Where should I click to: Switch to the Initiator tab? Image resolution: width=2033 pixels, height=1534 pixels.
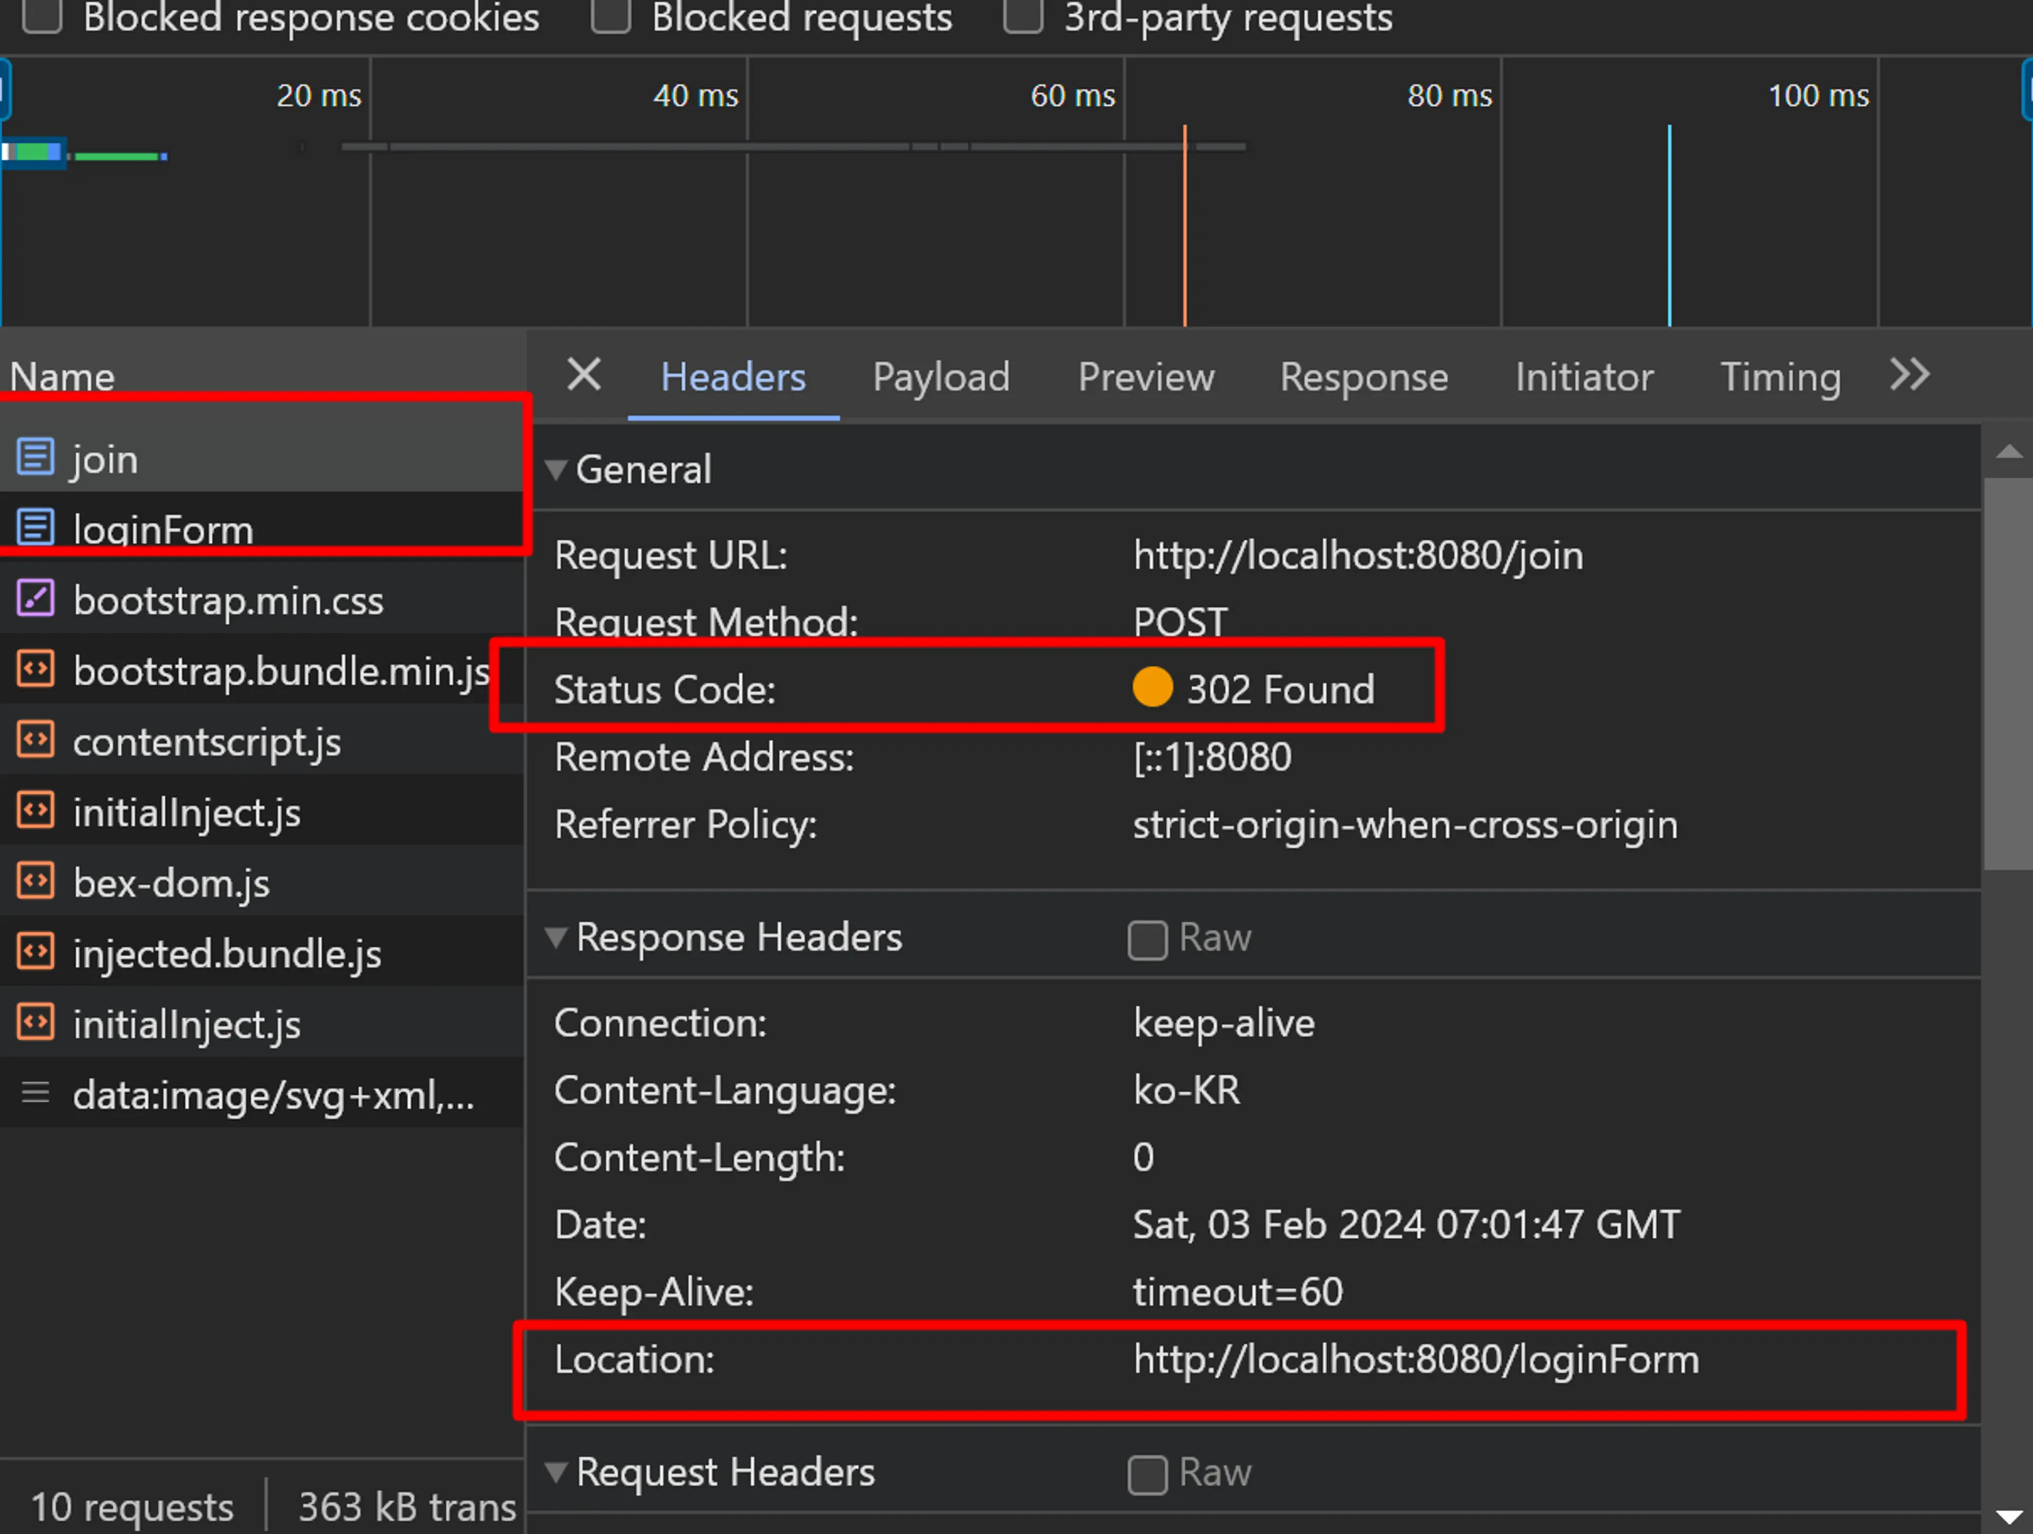point(1585,377)
